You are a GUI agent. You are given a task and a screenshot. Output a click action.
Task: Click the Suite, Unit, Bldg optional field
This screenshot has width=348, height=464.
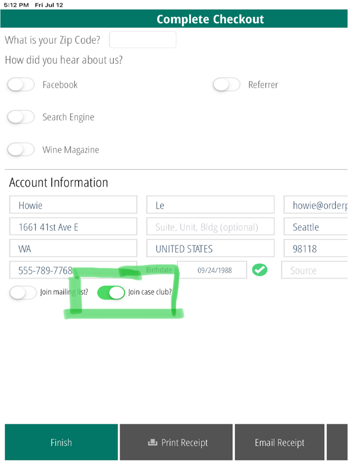pos(210,227)
